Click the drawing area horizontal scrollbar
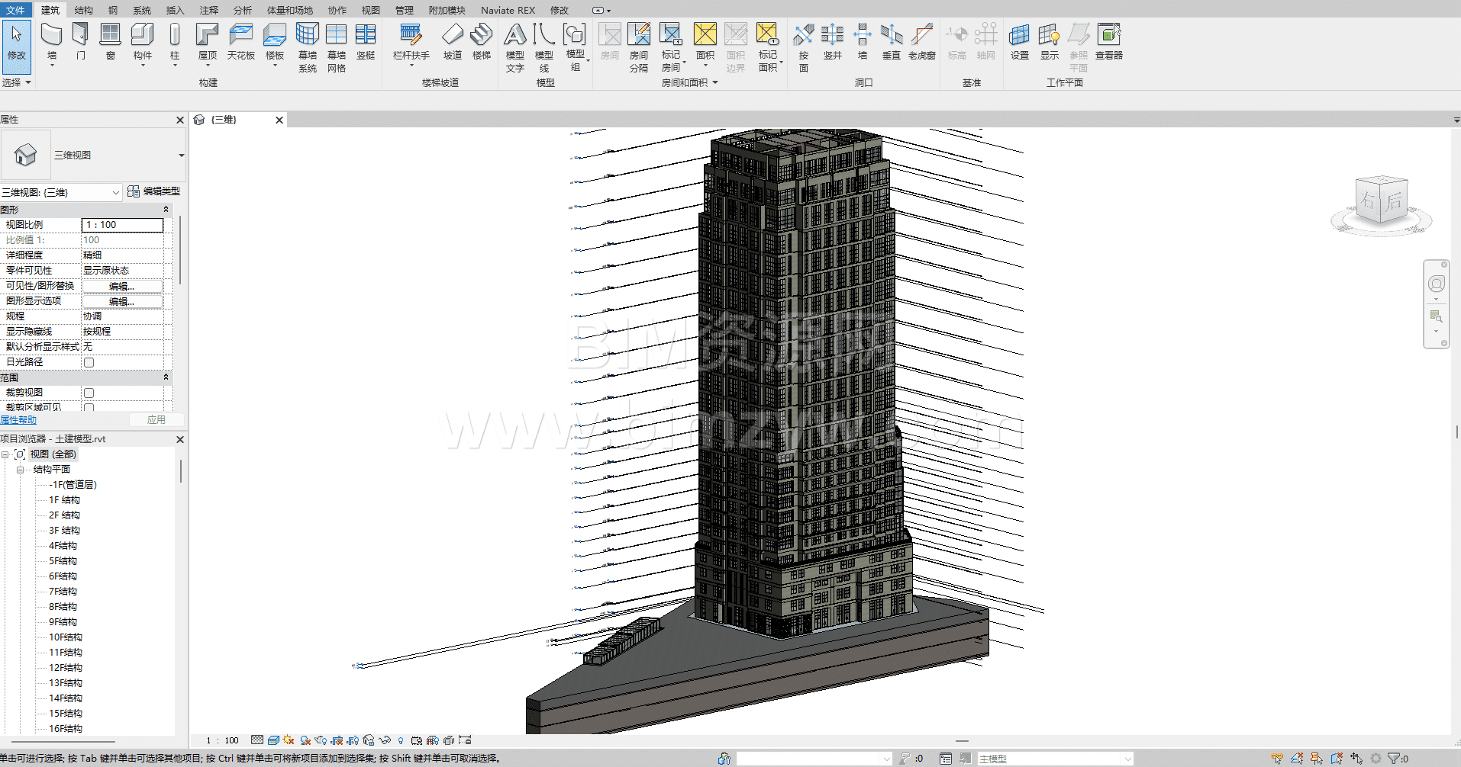 [962, 741]
